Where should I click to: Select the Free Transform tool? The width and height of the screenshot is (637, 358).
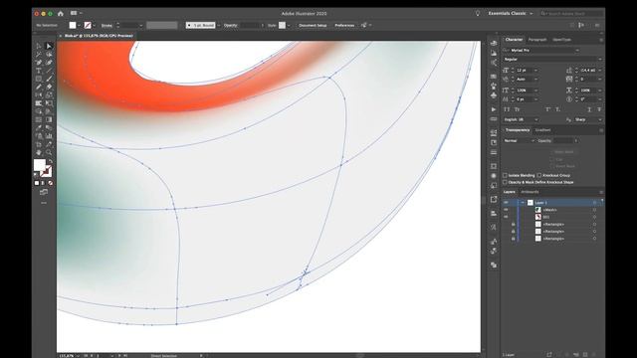(49, 103)
